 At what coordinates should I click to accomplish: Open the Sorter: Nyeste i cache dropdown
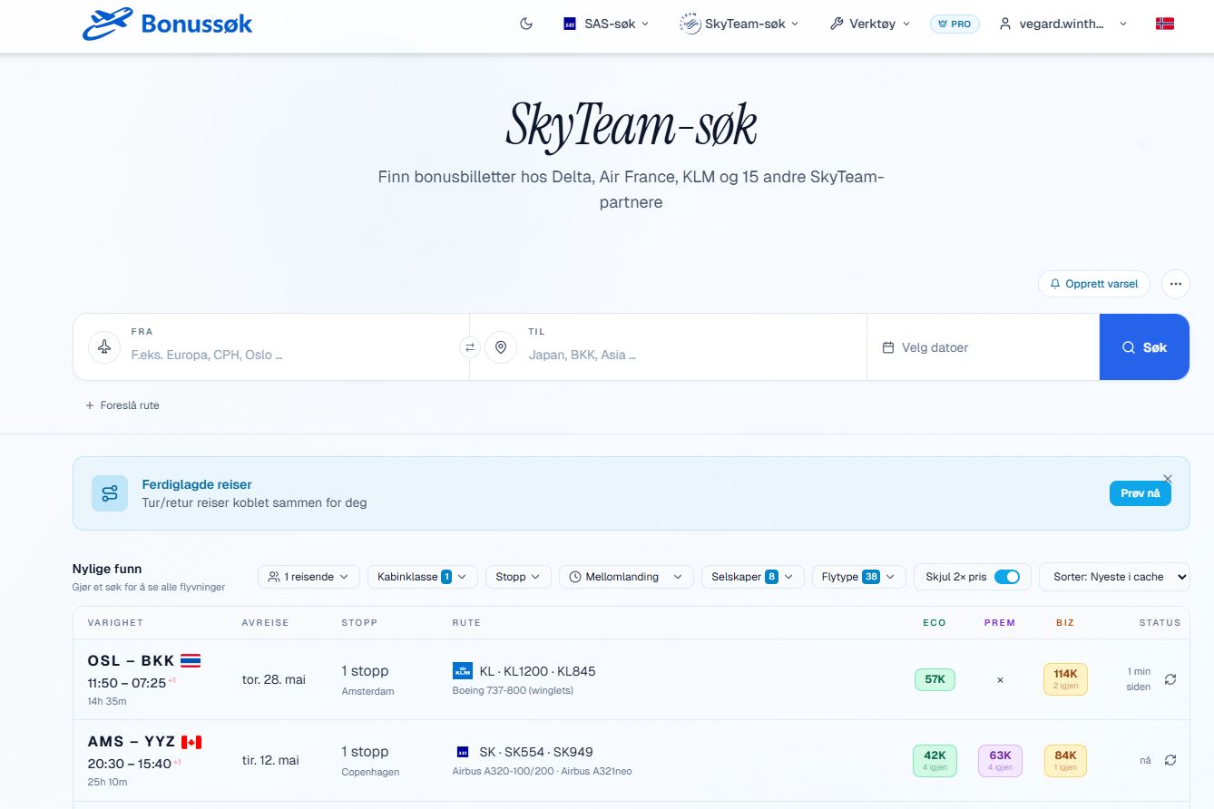[x=1114, y=577]
